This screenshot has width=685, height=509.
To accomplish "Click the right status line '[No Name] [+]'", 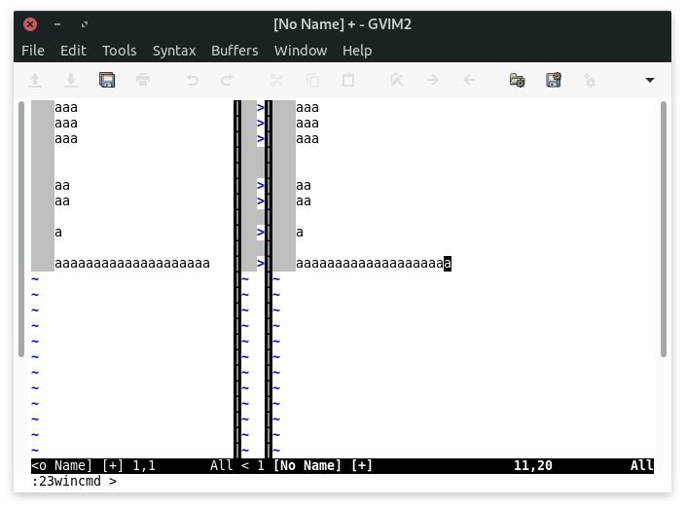I will pyautogui.click(x=322, y=466).
